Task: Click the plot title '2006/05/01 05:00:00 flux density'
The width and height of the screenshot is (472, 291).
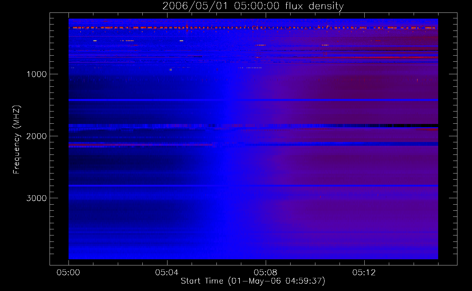Action: click(253, 6)
